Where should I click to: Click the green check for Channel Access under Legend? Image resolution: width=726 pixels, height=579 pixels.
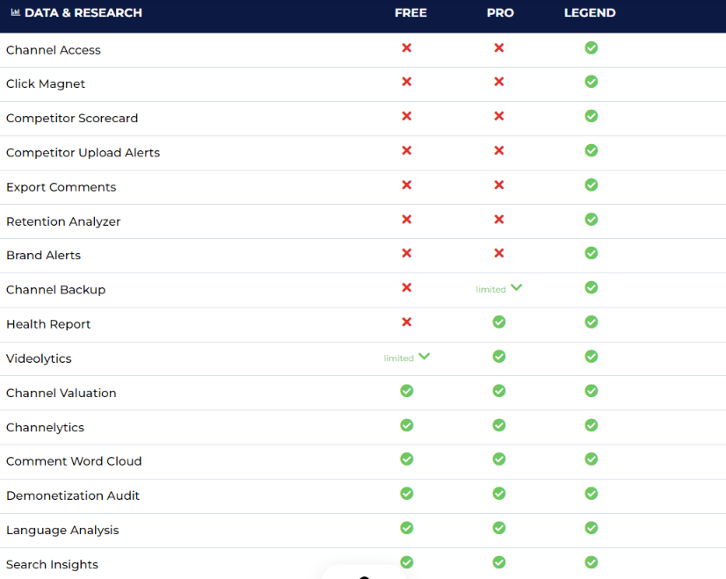coord(591,48)
